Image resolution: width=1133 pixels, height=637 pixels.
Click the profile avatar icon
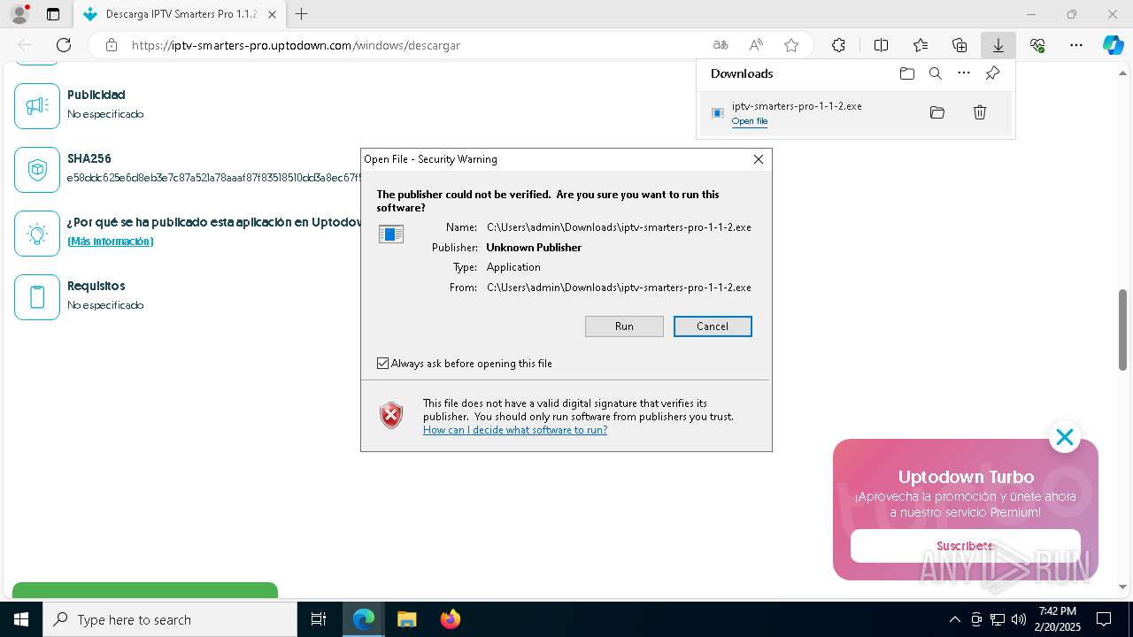[19, 14]
